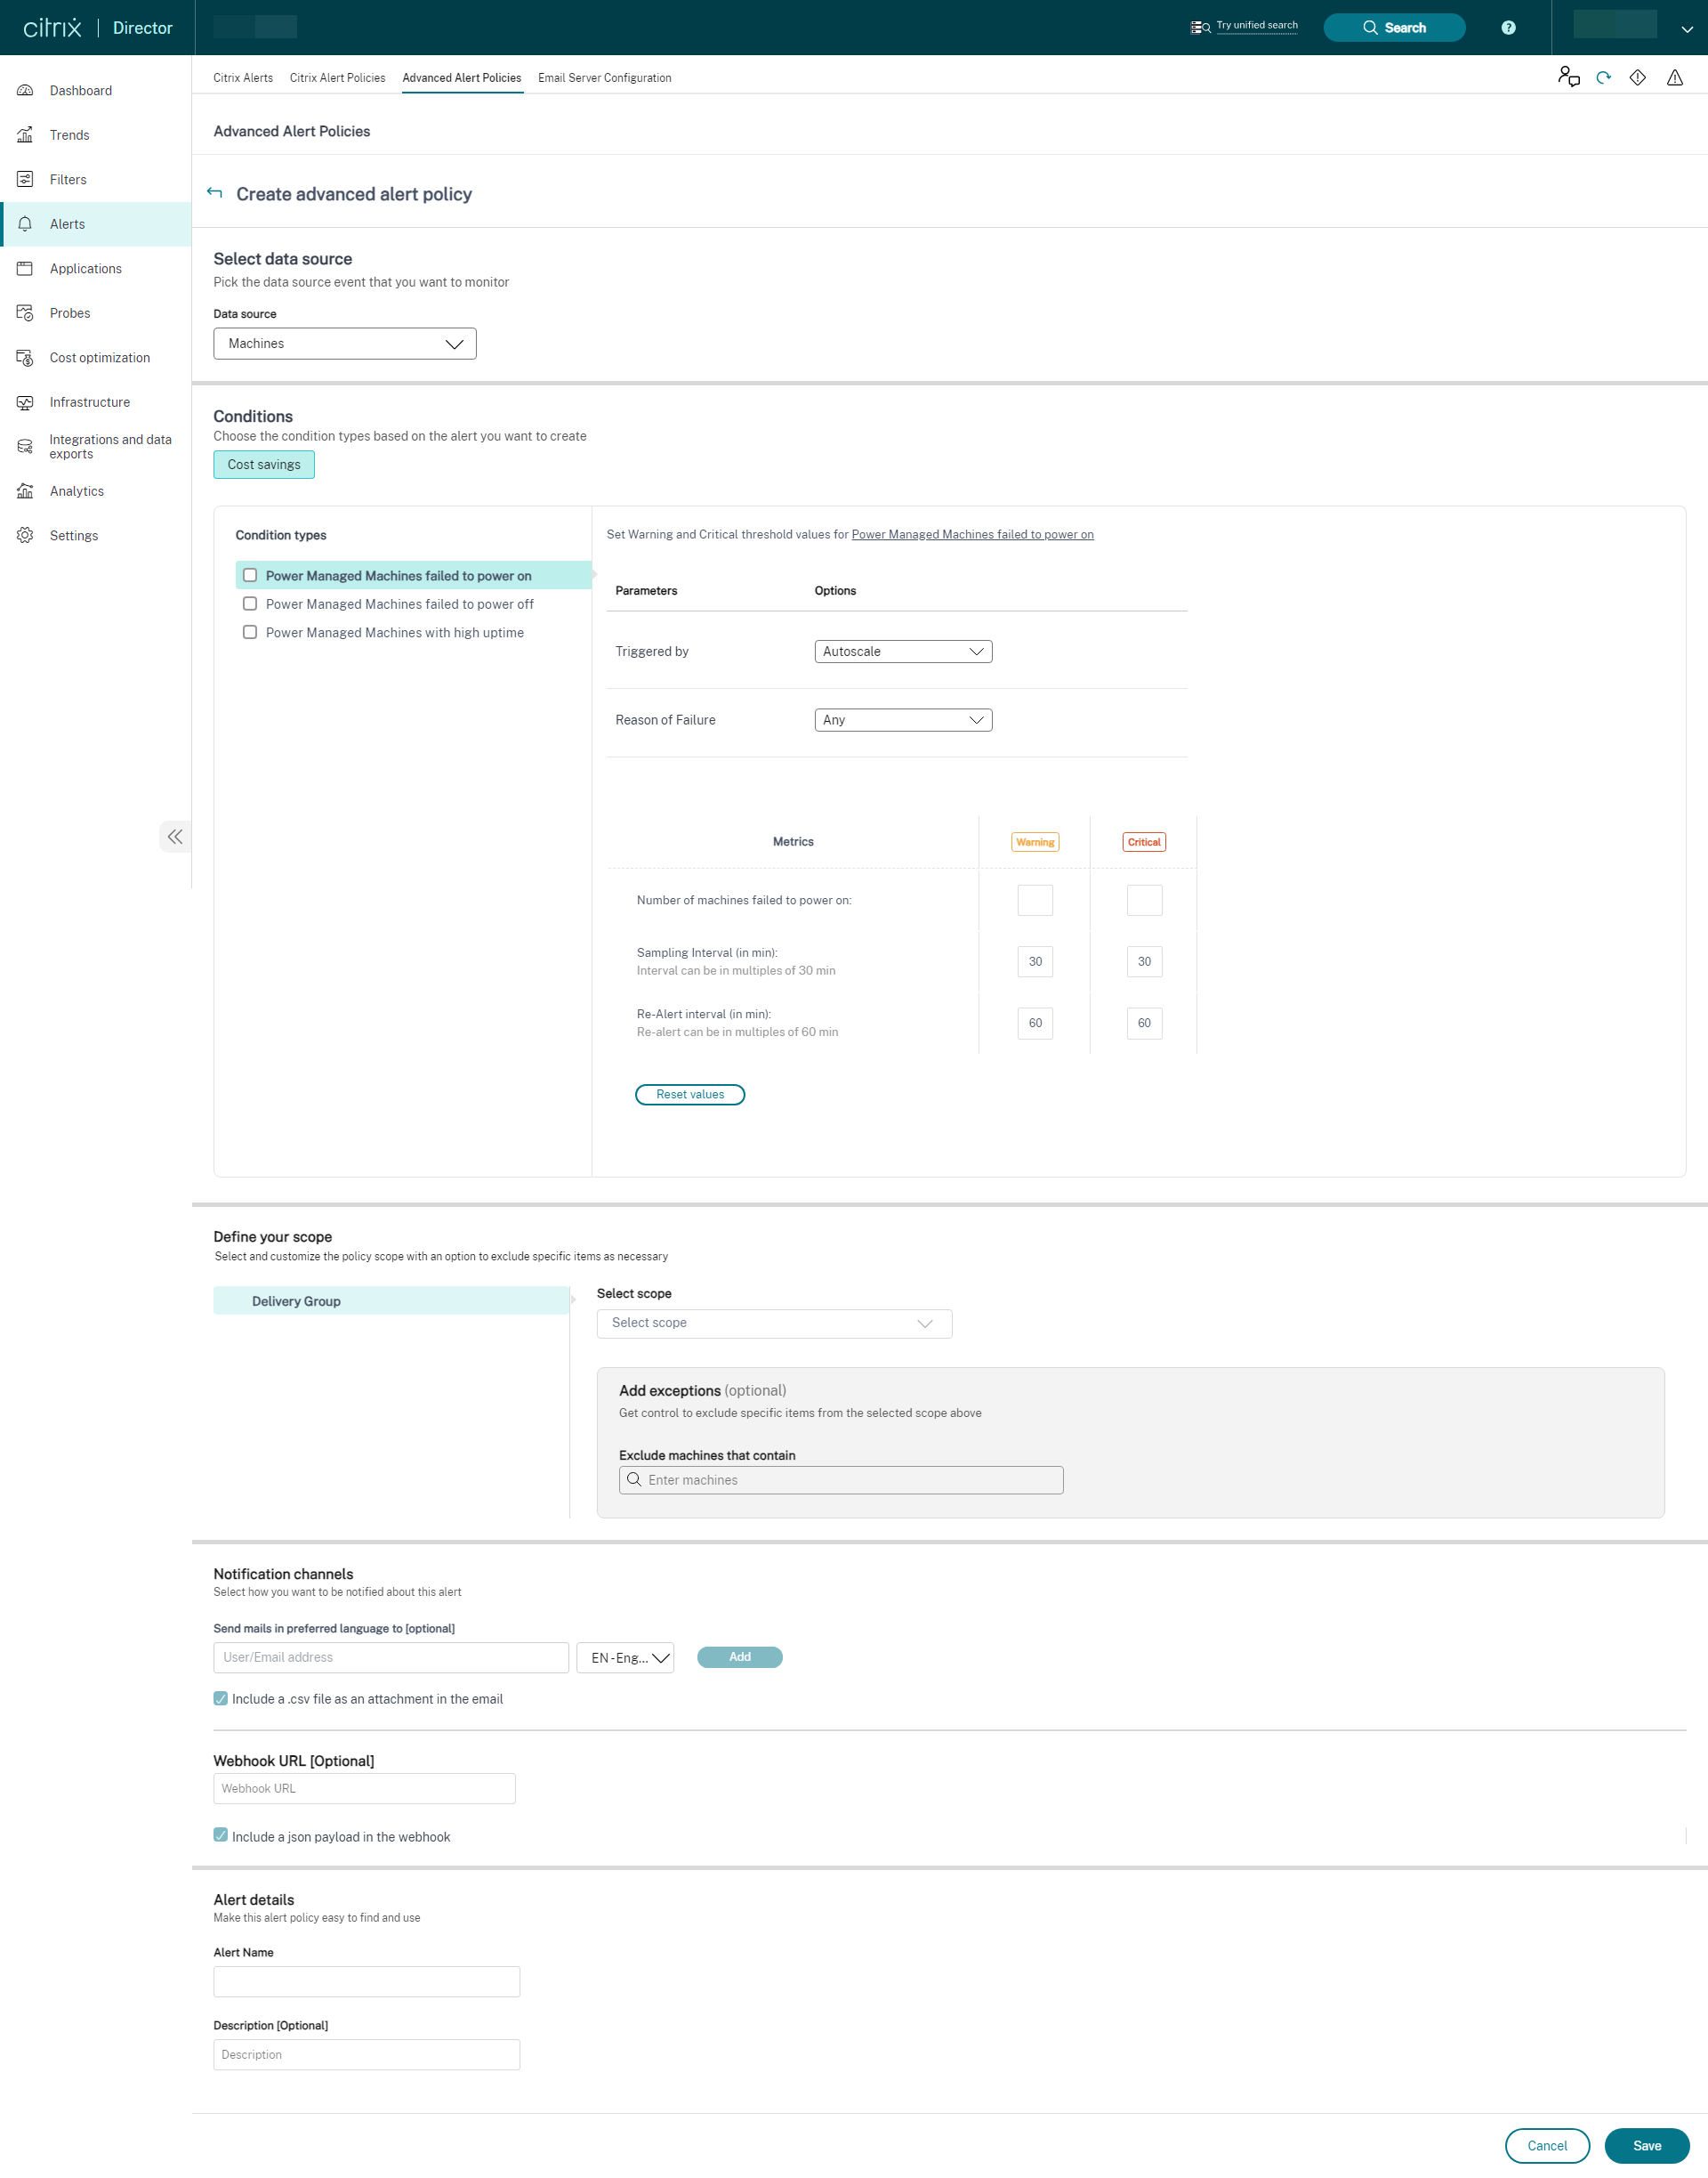
Task: Select Trends in the left navigation
Action: (x=69, y=134)
